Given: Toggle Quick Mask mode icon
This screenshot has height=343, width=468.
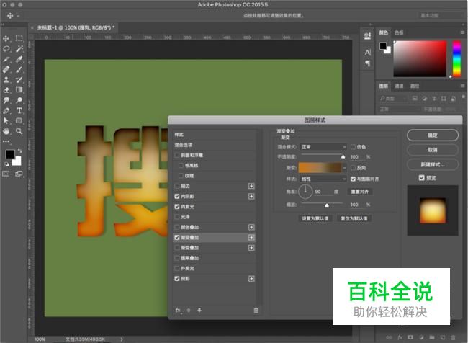Looking at the screenshot, I should (x=6, y=174).
